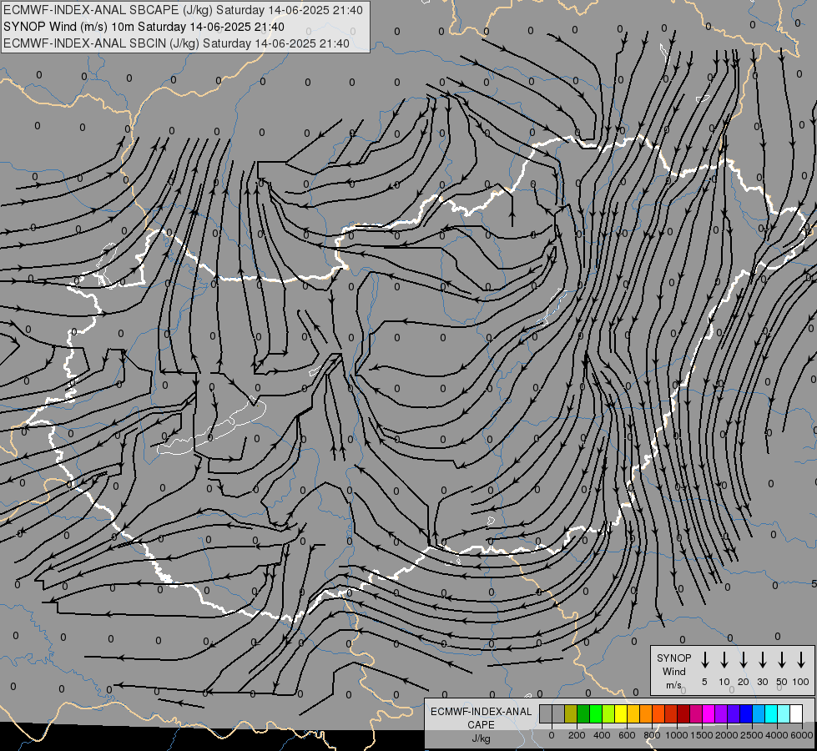Click the SYNOP Wind m/s legend label
817x751 pixels.
[x=673, y=671]
